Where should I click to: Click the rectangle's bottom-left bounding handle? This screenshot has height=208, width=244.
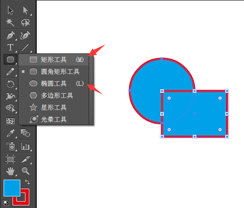(x=162, y=137)
